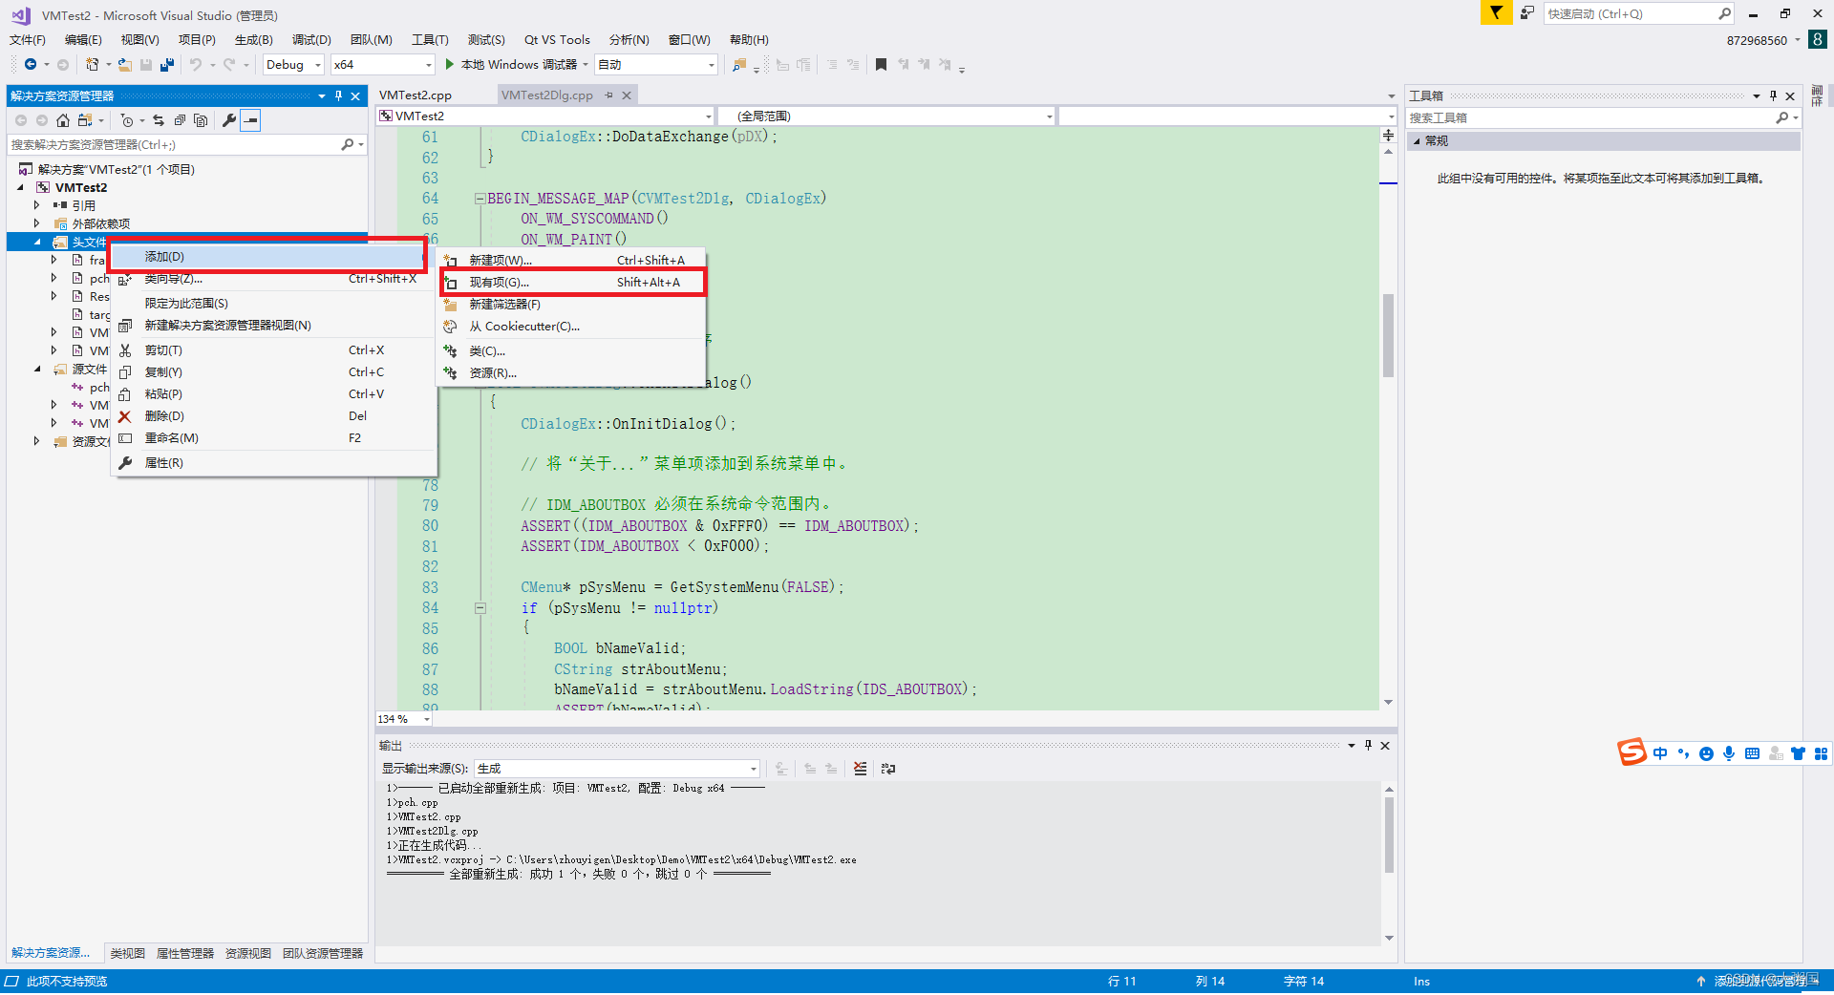Viewport: 1834px width, 995px height.
Task: Switch to the 团队资源管理器 bottom tab
Action: (323, 954)
